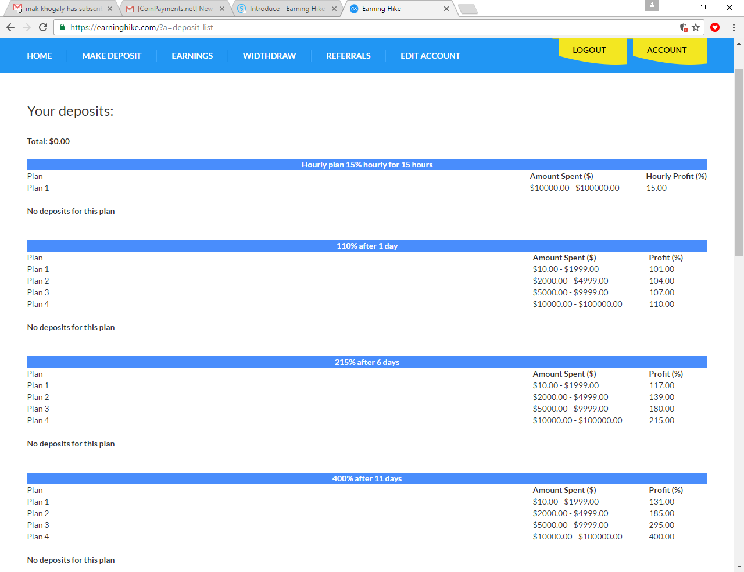Screen dimensions: 744x572
Task: Bookmark this page with the star icon
Action: [x=696, y=27]
